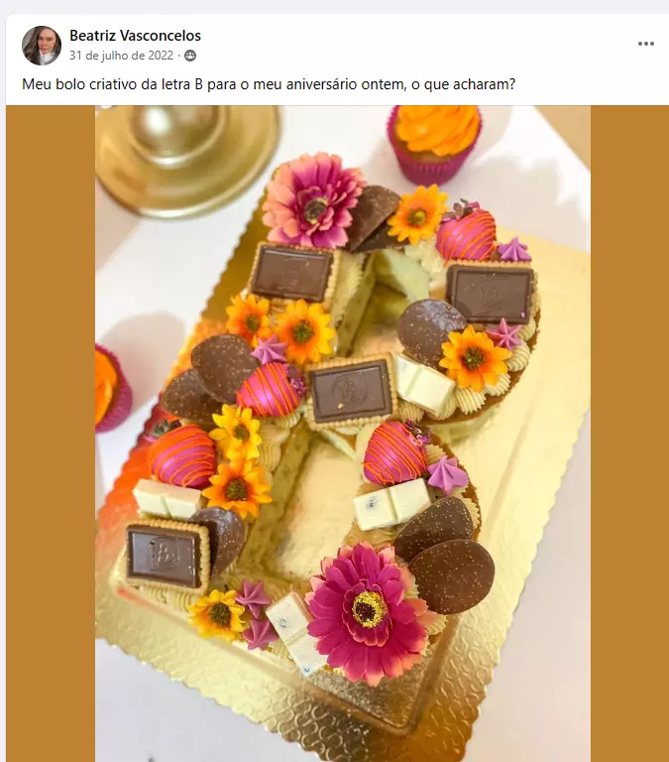
Task: Click the partial cupcake at photo left edge
Action: 112,389
